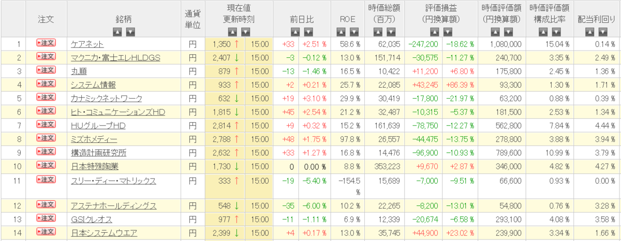The width and height of the screenshot is (621, 241).
Task: Click the +86.39 % profit cell
Action: [x=459, y=85]
